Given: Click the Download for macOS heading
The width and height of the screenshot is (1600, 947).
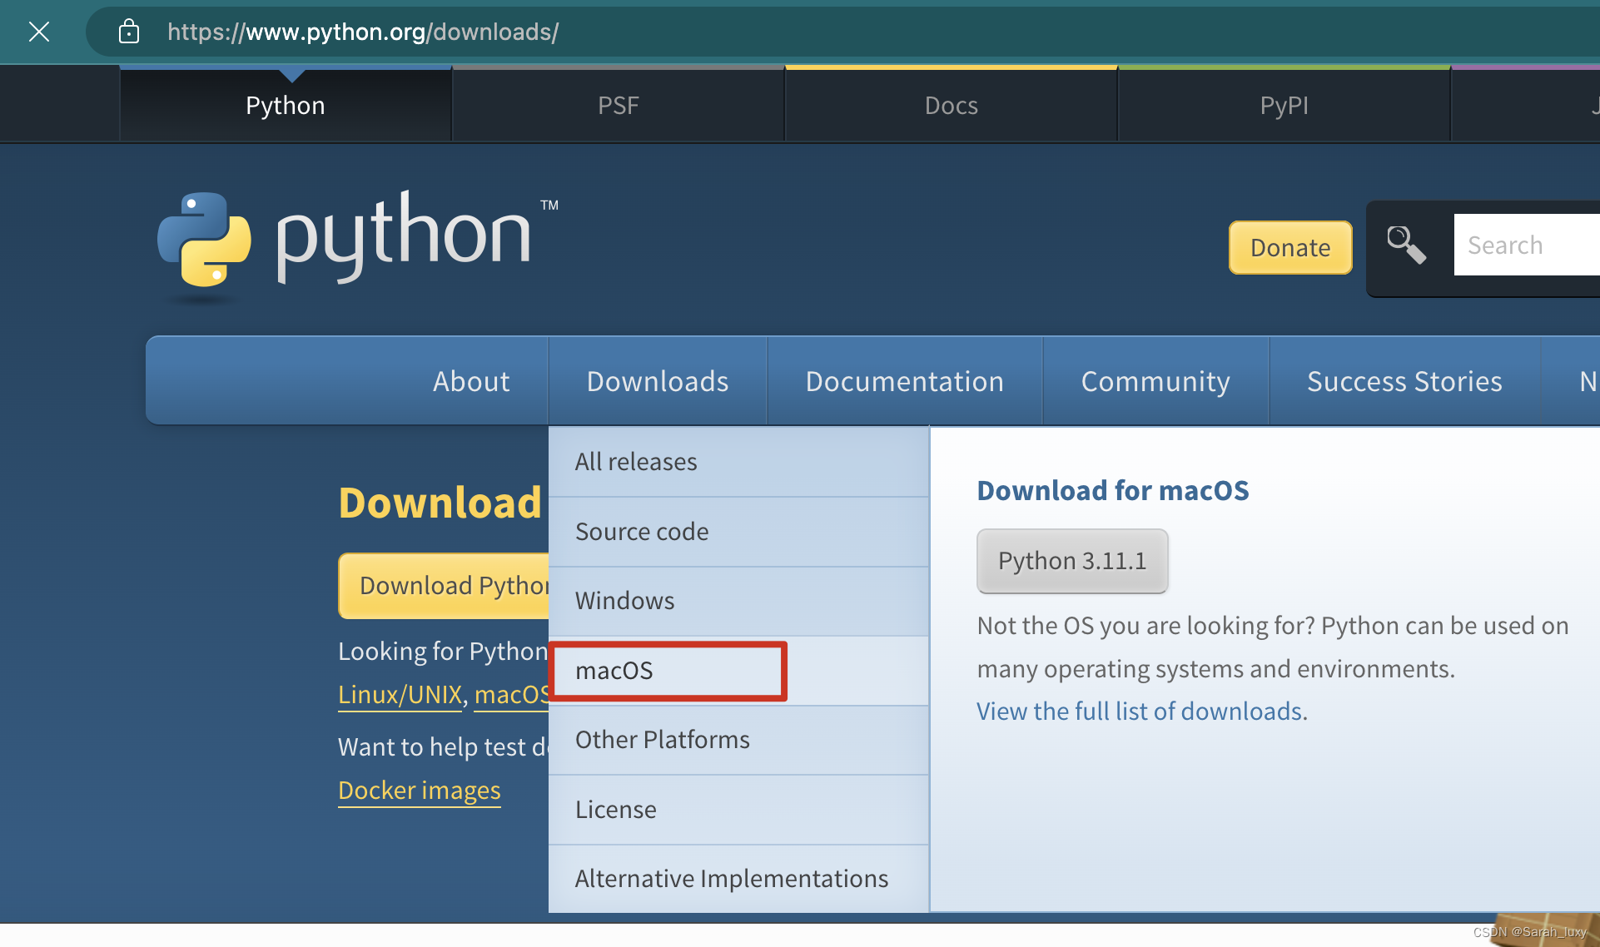Looking at the screenshot, I should (1113, 491).
